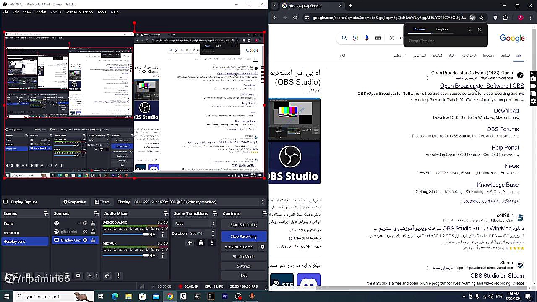This screenshot has height=302, width=537.
Task: Open Microsoft Edge from taskbar
Action: (115, 297)
